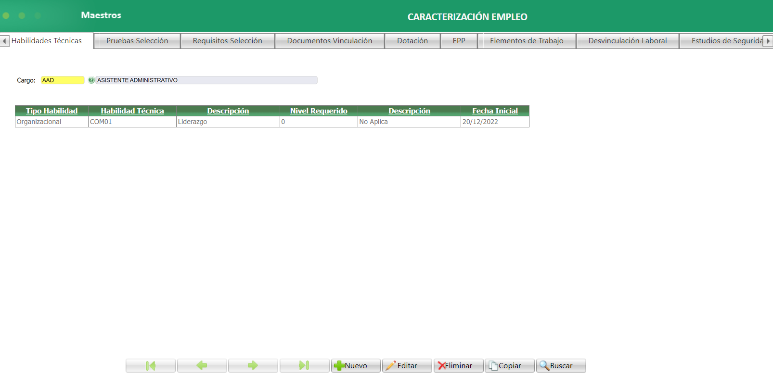Select the Habilidades Técnicas tab
This screenshot has width=773, height=374.
[47, 41]
